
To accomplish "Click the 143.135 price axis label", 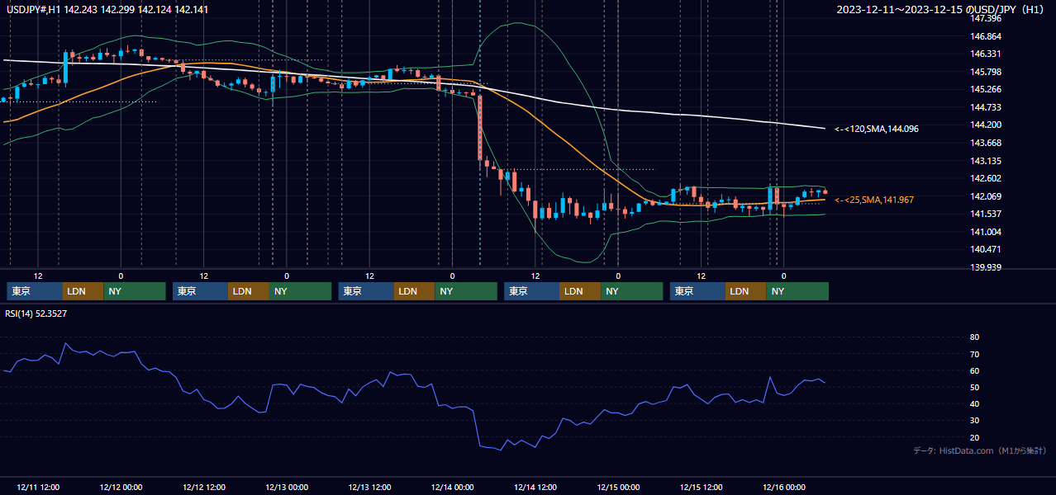I will point(985,161).
